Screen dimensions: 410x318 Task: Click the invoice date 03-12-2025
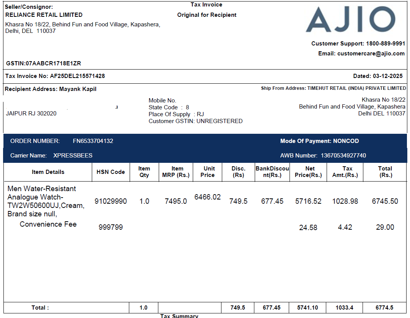tap(387, 76)
